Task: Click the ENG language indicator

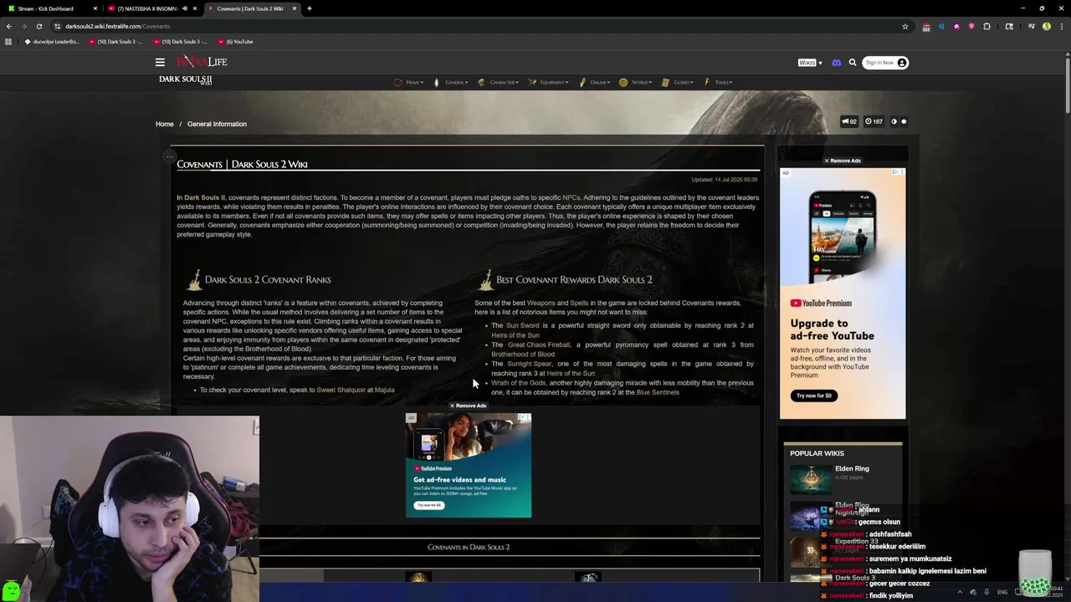Action: coord(1002,592)
